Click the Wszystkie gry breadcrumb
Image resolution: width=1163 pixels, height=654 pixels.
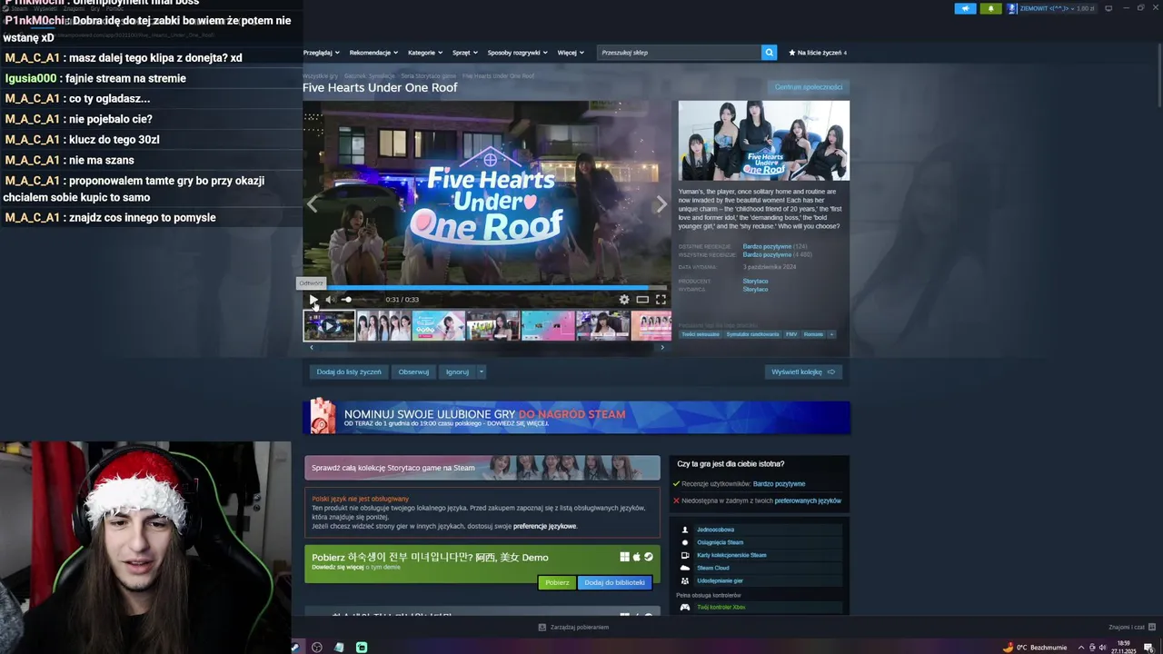pos(321,76)
